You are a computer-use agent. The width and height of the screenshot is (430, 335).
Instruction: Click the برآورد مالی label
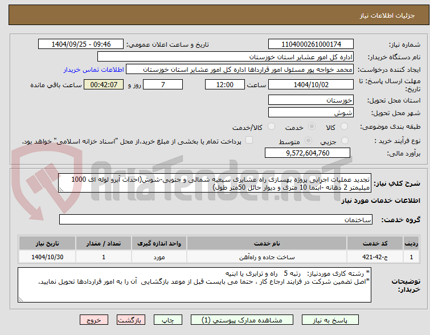pos(404,153)
